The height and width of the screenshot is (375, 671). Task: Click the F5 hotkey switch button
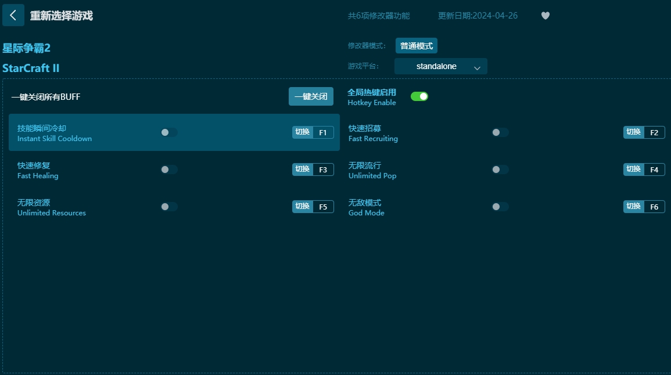pyautogui.click(x=313, y=207)
